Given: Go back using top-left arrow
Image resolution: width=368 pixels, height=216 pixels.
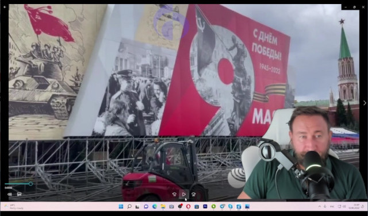Looking at the screenshot, I should (5, 7).
